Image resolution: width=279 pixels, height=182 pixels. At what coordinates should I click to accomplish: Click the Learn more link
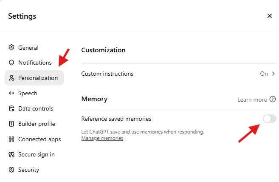coord(252,100)
